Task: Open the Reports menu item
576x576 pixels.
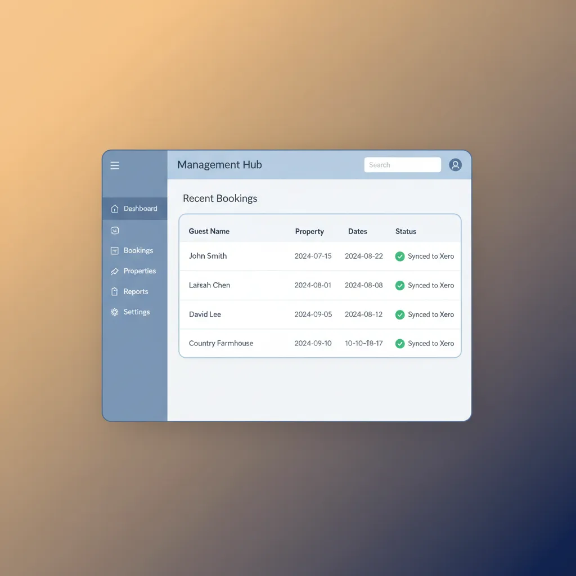Action: (x=135, y=292)
